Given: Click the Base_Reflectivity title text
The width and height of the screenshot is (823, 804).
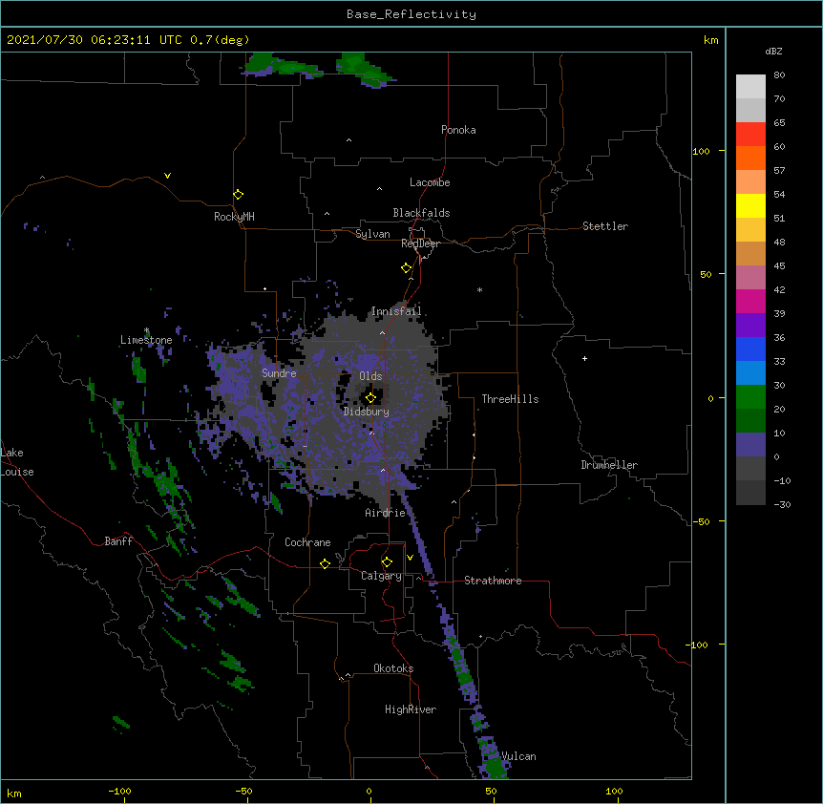Looking at the screenshot, I should click(x=411, y=14).
